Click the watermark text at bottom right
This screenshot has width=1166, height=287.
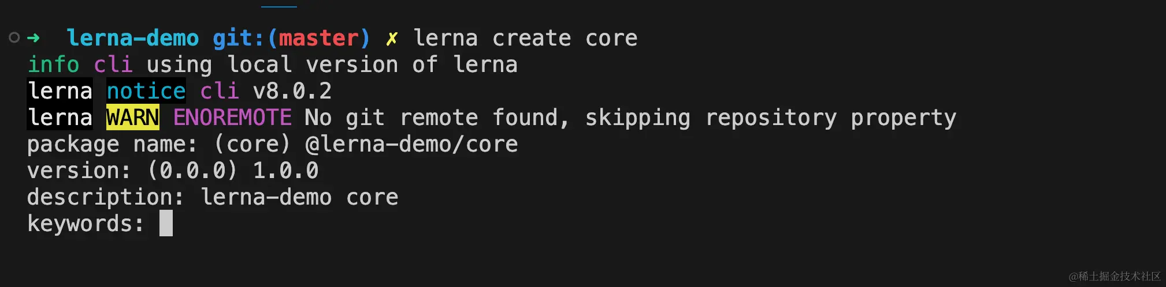(x=1115, y=276)
